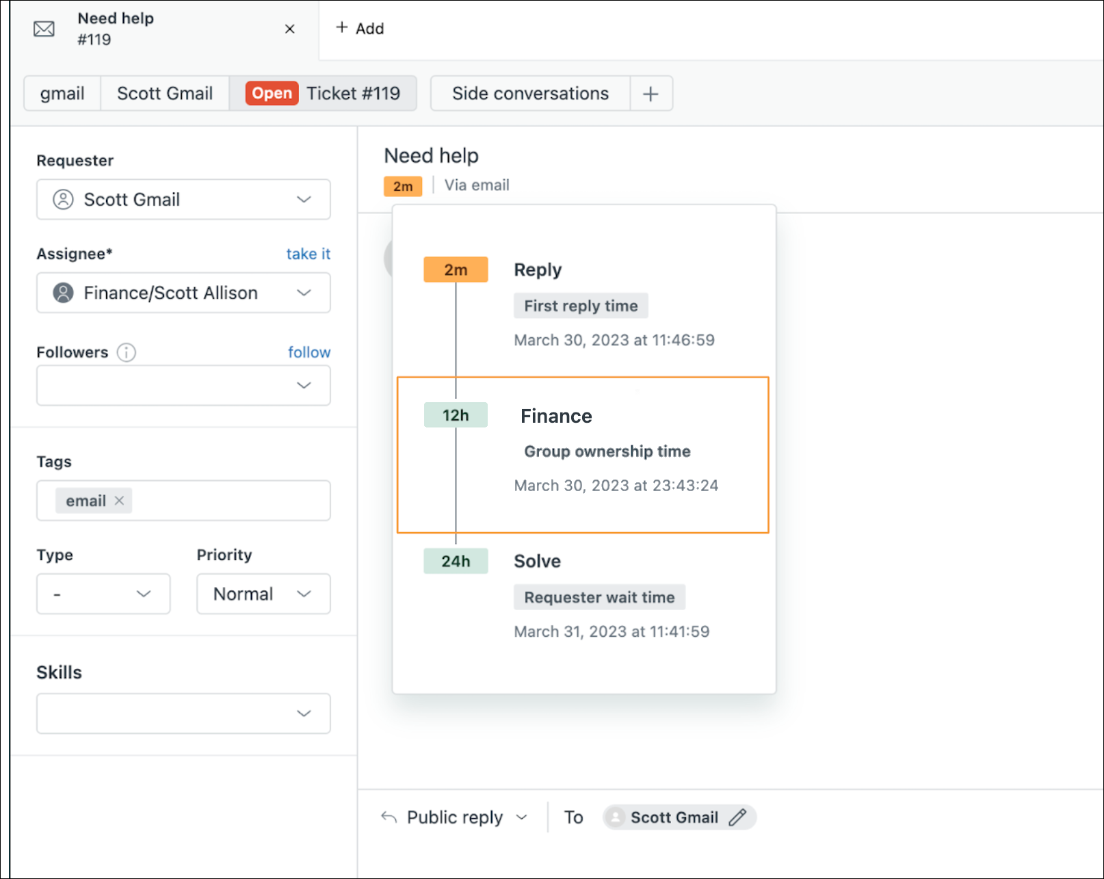The width and height of the screenshot is (1104, 879).
Task: Open Side conversations
Action: pos(529,93)
